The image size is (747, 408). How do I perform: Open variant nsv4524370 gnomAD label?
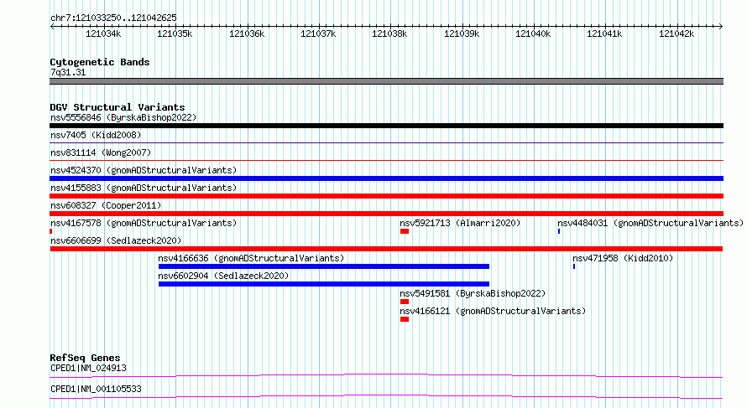144,170
